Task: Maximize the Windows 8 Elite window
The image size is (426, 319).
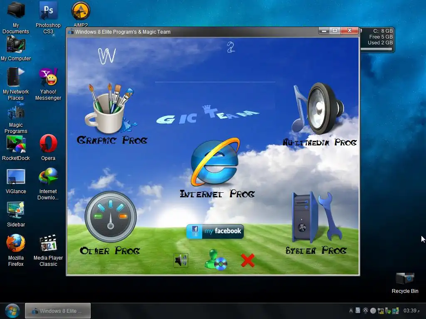Action: [335, 31]
